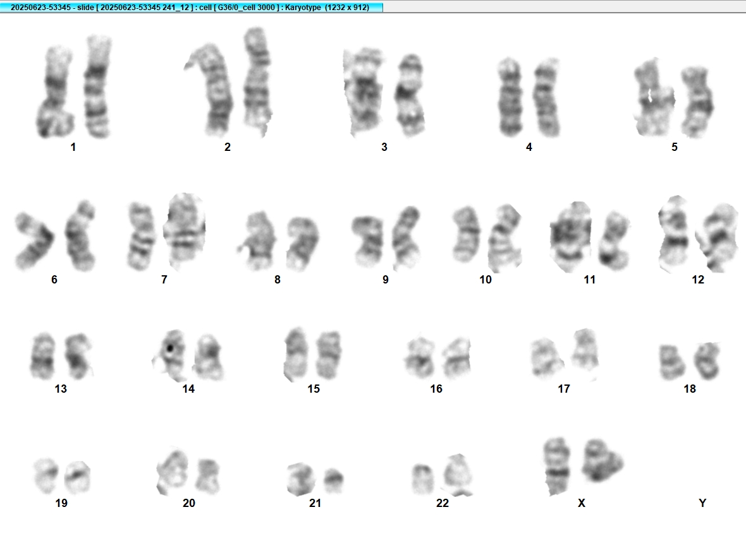746x560 pixels.
Task: Select right homolog of chromosome 11
Action: pos(614,241)
